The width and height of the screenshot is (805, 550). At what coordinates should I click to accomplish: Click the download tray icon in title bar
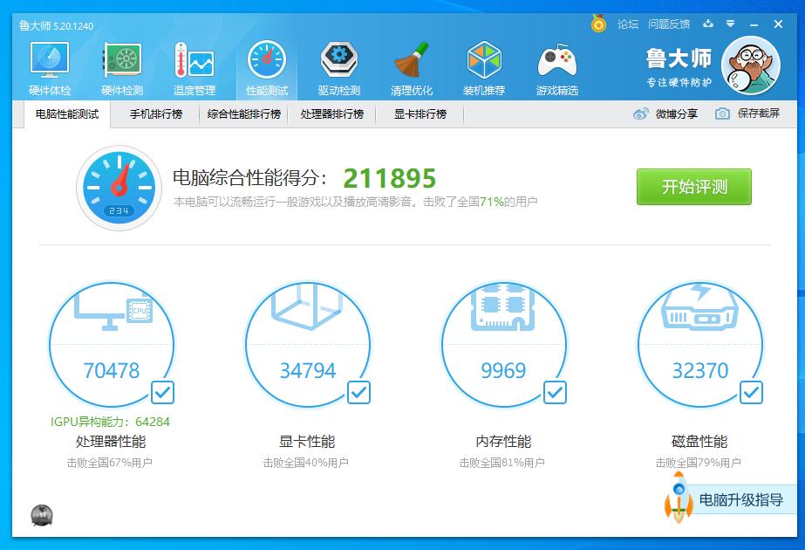pyautogui.click(x=708, y=23)
